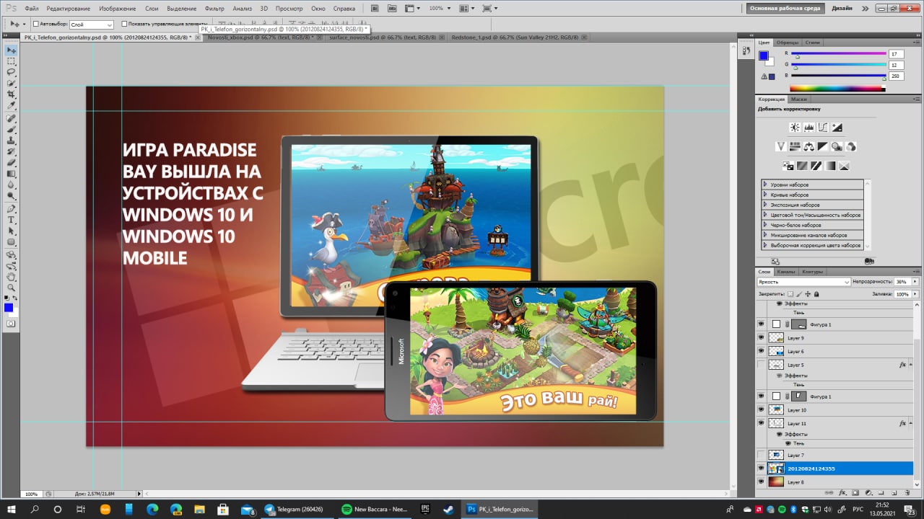This screenshot has width=924, height=519.
Task: Add a Color Balance adjustment
Action: (x=809, y=146)
